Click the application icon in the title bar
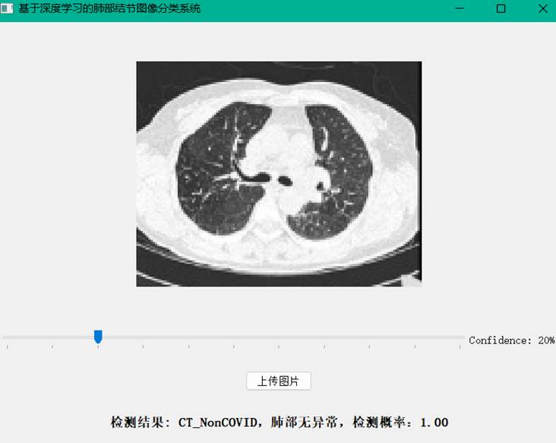The width and height of the screenshot is (556, 443). point(7,8)
